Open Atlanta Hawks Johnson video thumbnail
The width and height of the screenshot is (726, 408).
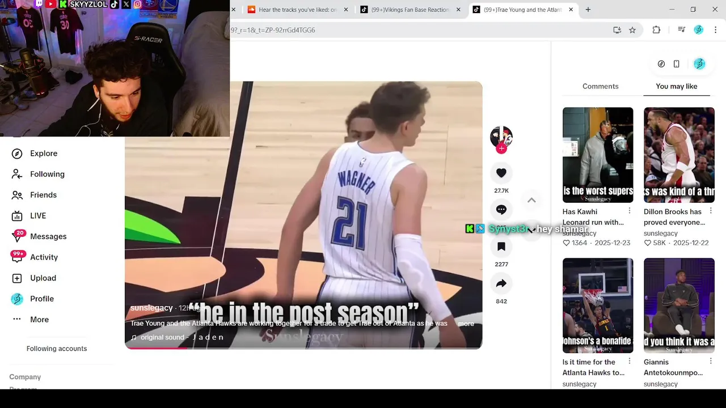point(598,305)
